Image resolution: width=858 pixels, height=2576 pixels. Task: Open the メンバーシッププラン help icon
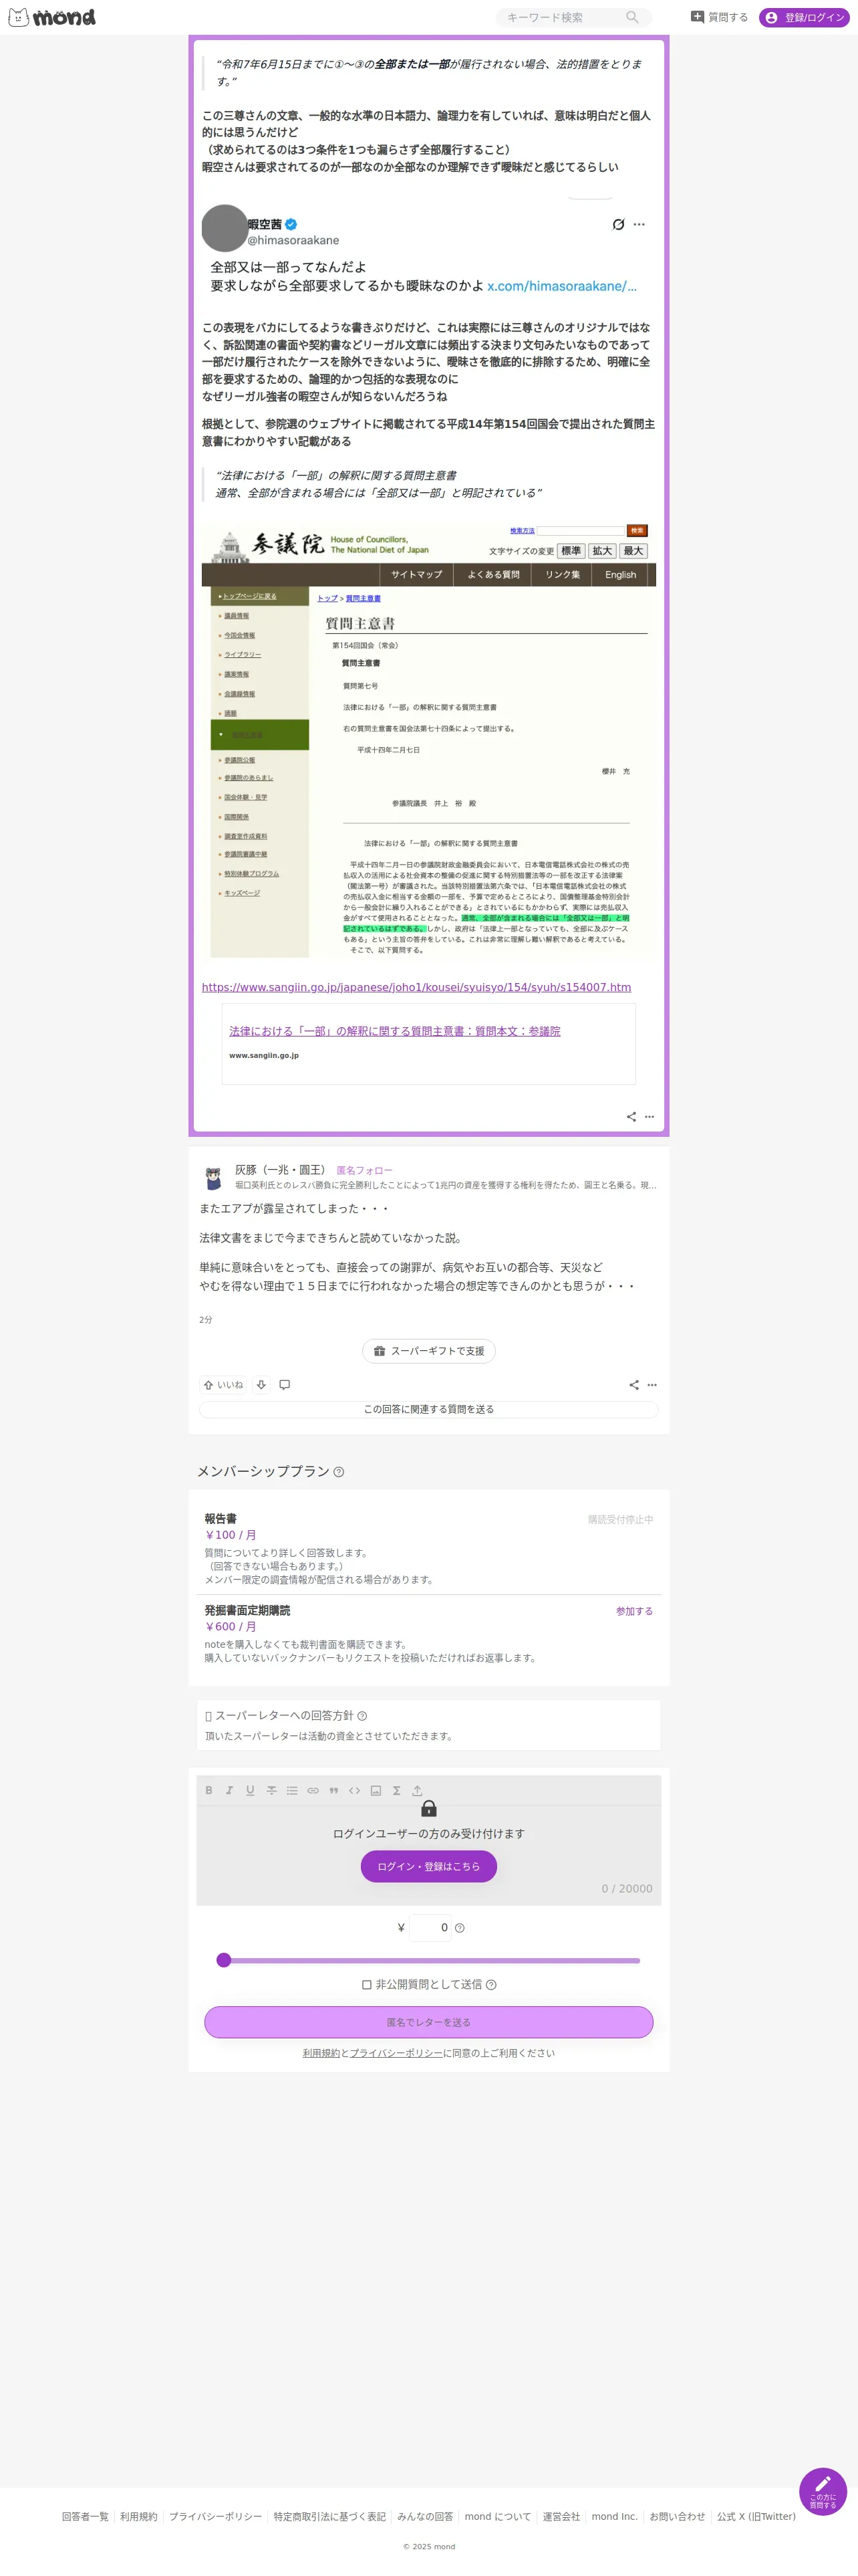point(339,1472)
